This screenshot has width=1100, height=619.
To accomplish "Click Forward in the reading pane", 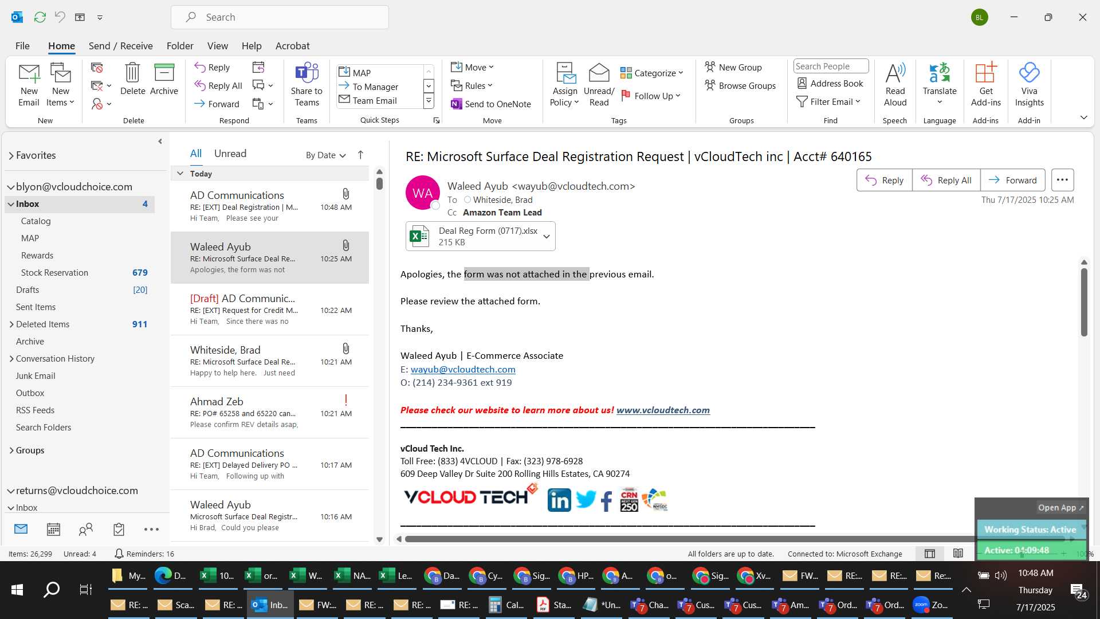I will [x=1013, y=180].
